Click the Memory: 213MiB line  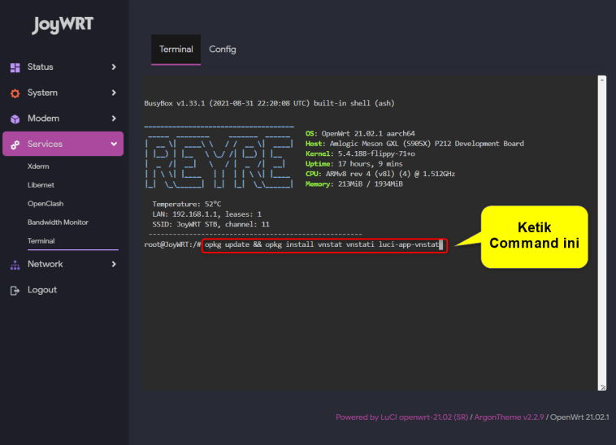(x=354, y=184)
